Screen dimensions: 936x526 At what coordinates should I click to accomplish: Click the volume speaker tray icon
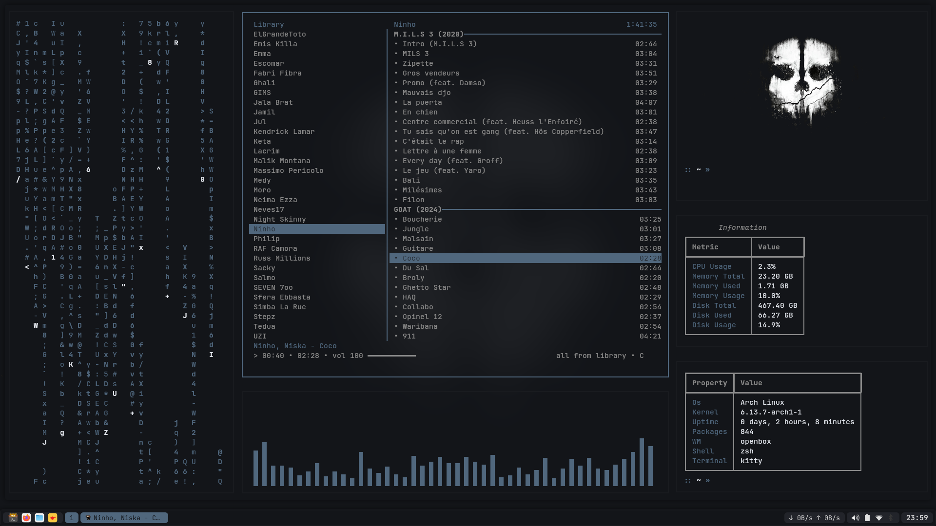(x=855, y=518)
